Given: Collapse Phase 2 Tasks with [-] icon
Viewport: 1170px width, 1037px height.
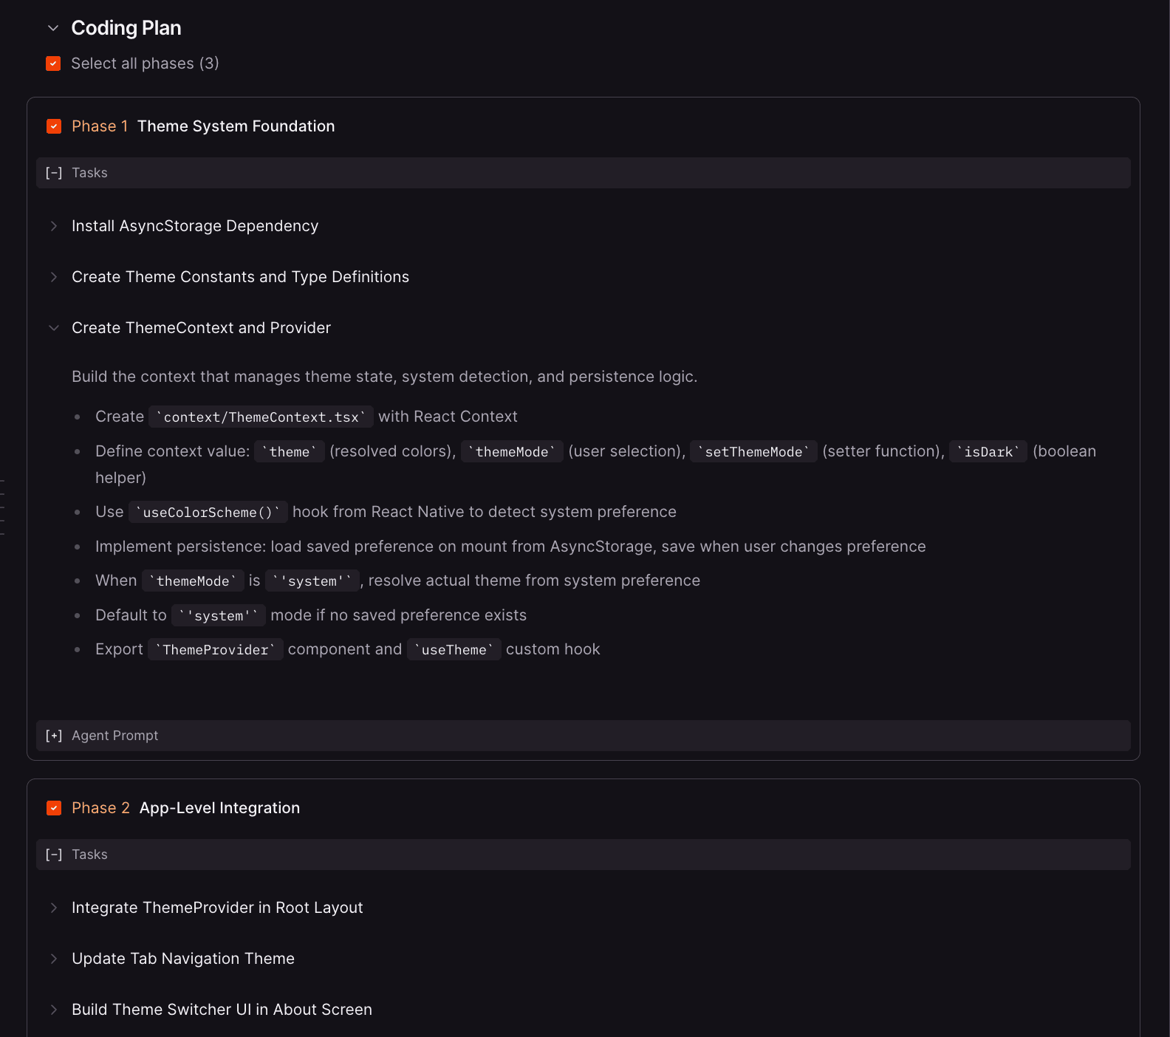Looking at the screenshot, I should (54, 855).
